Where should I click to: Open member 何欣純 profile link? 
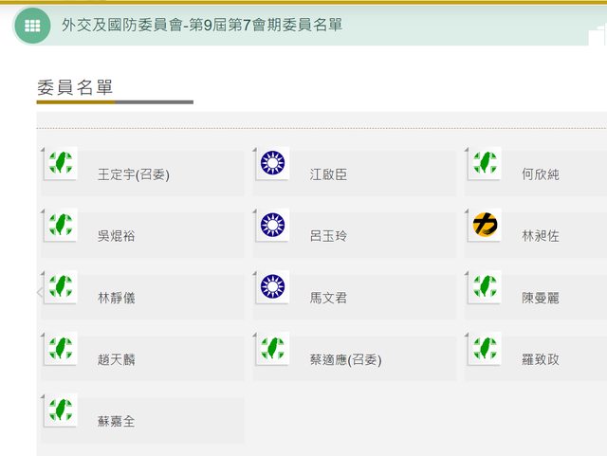click(541, 174)
